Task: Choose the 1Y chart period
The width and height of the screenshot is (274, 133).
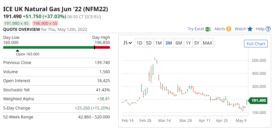Action: click(x=188, y=43)
